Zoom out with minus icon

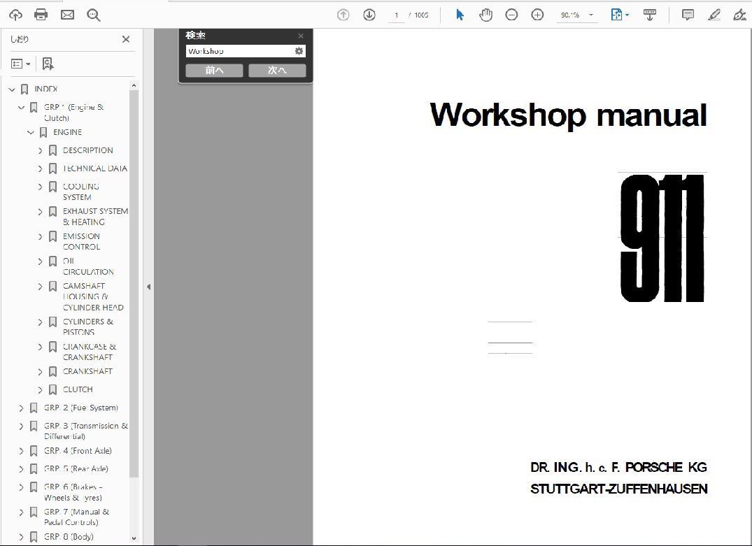point(511,15)
